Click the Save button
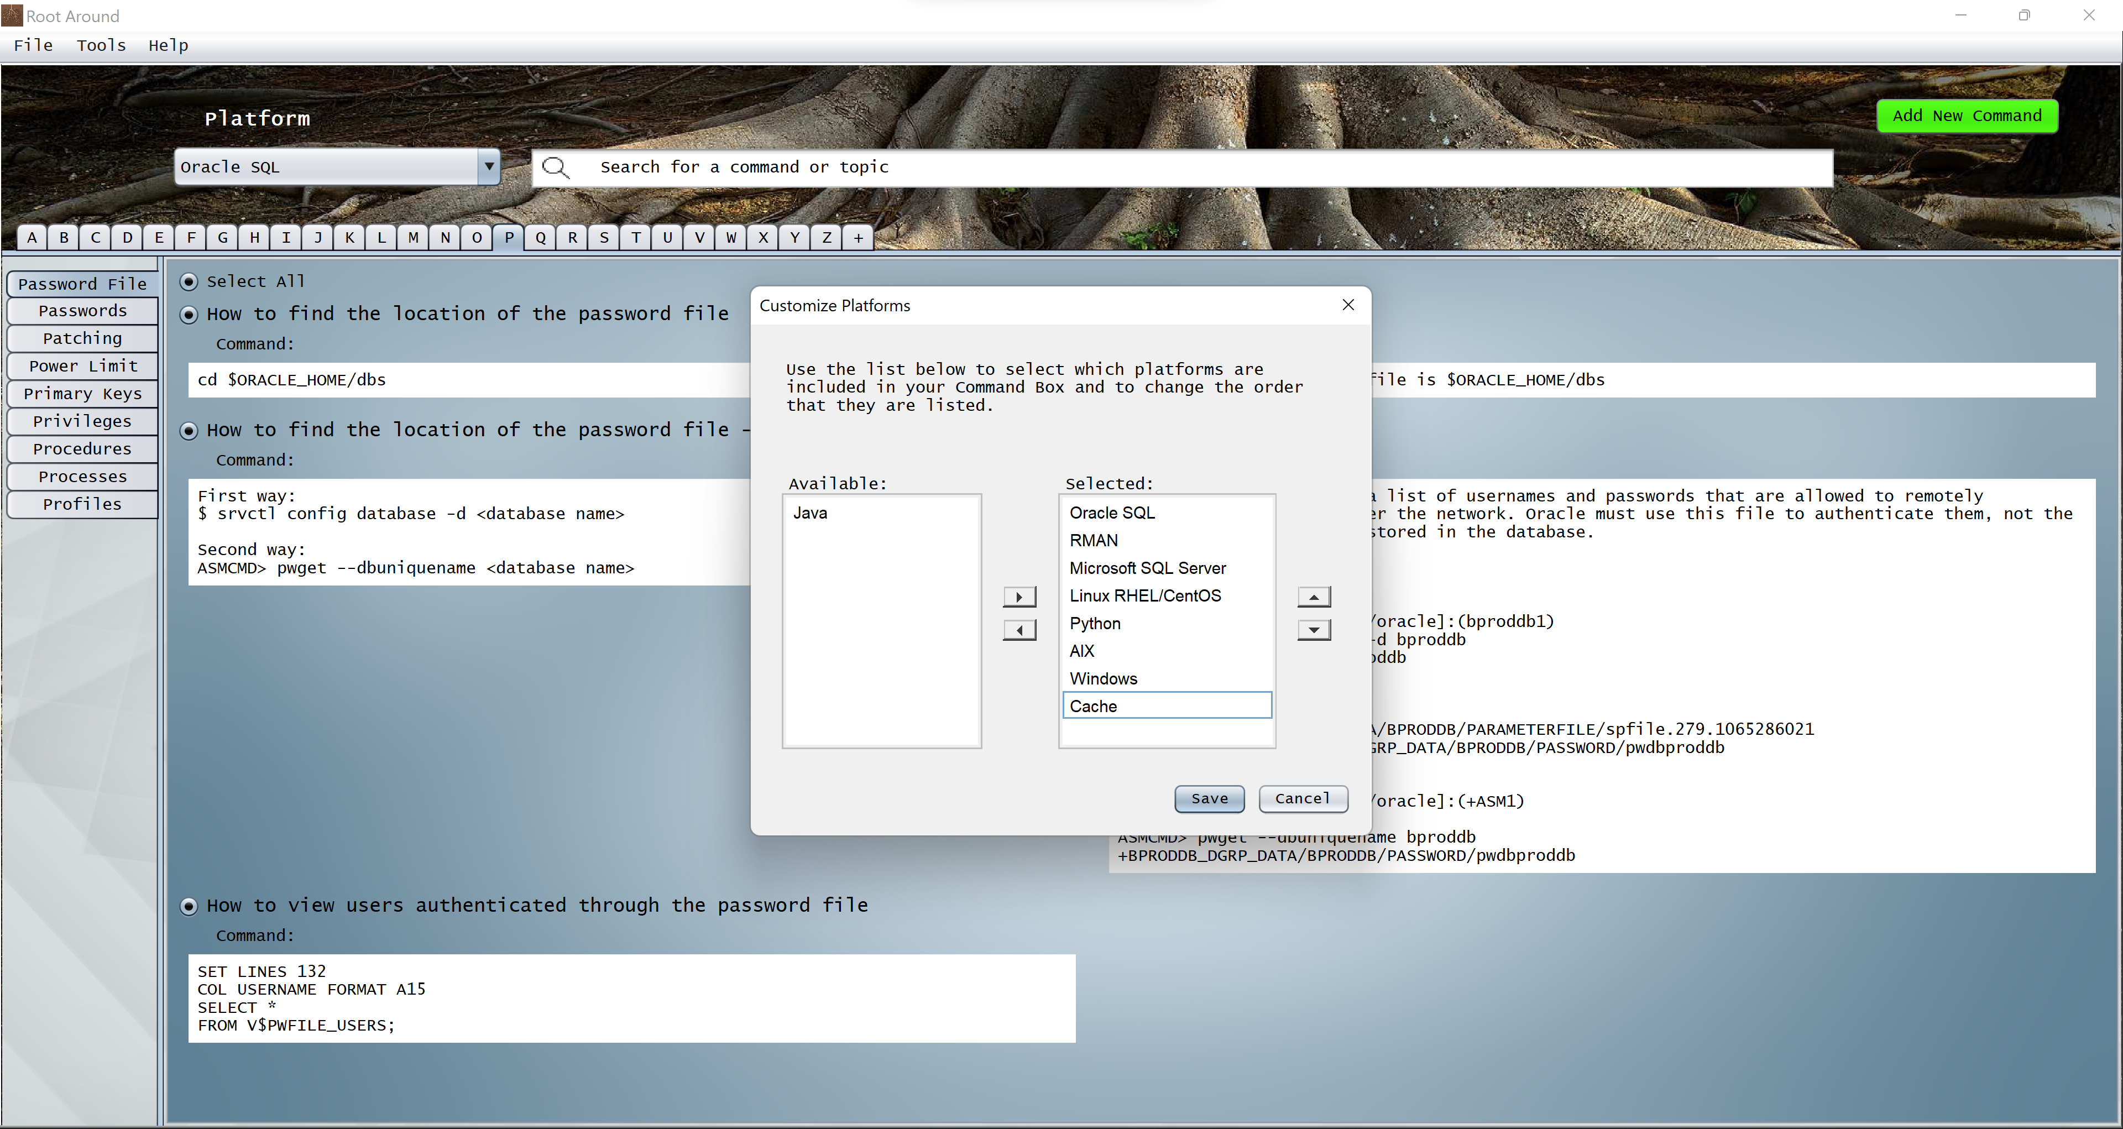The image size is (2123, 1129). click(x=1209, y=798)
